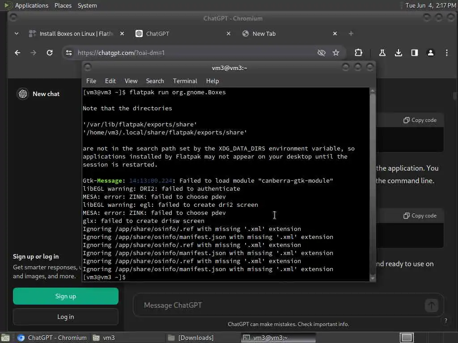This screenshot has width=458, height=343.
Task: Click the Chromium window menu button at top-left
Action: click(x=13, y=17)
